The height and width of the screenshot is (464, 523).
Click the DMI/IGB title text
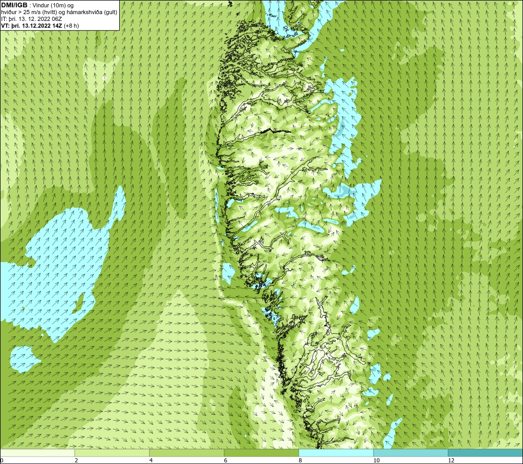14,5
